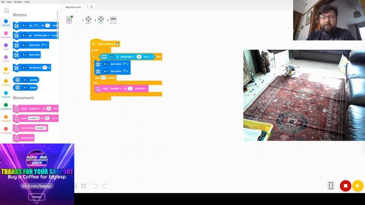Pick the 'run for rotations' motor block

[35, 26]
